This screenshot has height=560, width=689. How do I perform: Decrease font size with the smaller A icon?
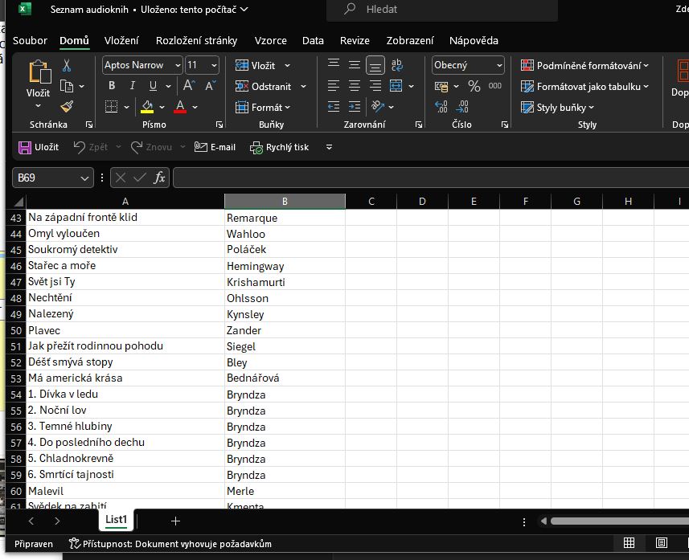click(211, 85)
